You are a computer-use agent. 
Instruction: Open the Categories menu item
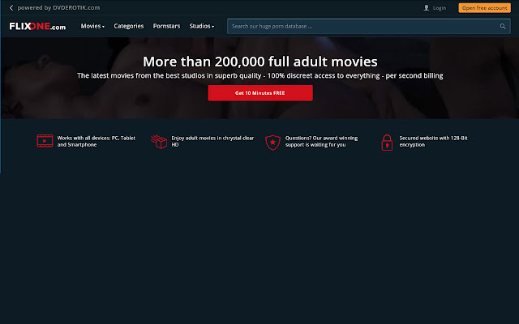tap(129, 26)
